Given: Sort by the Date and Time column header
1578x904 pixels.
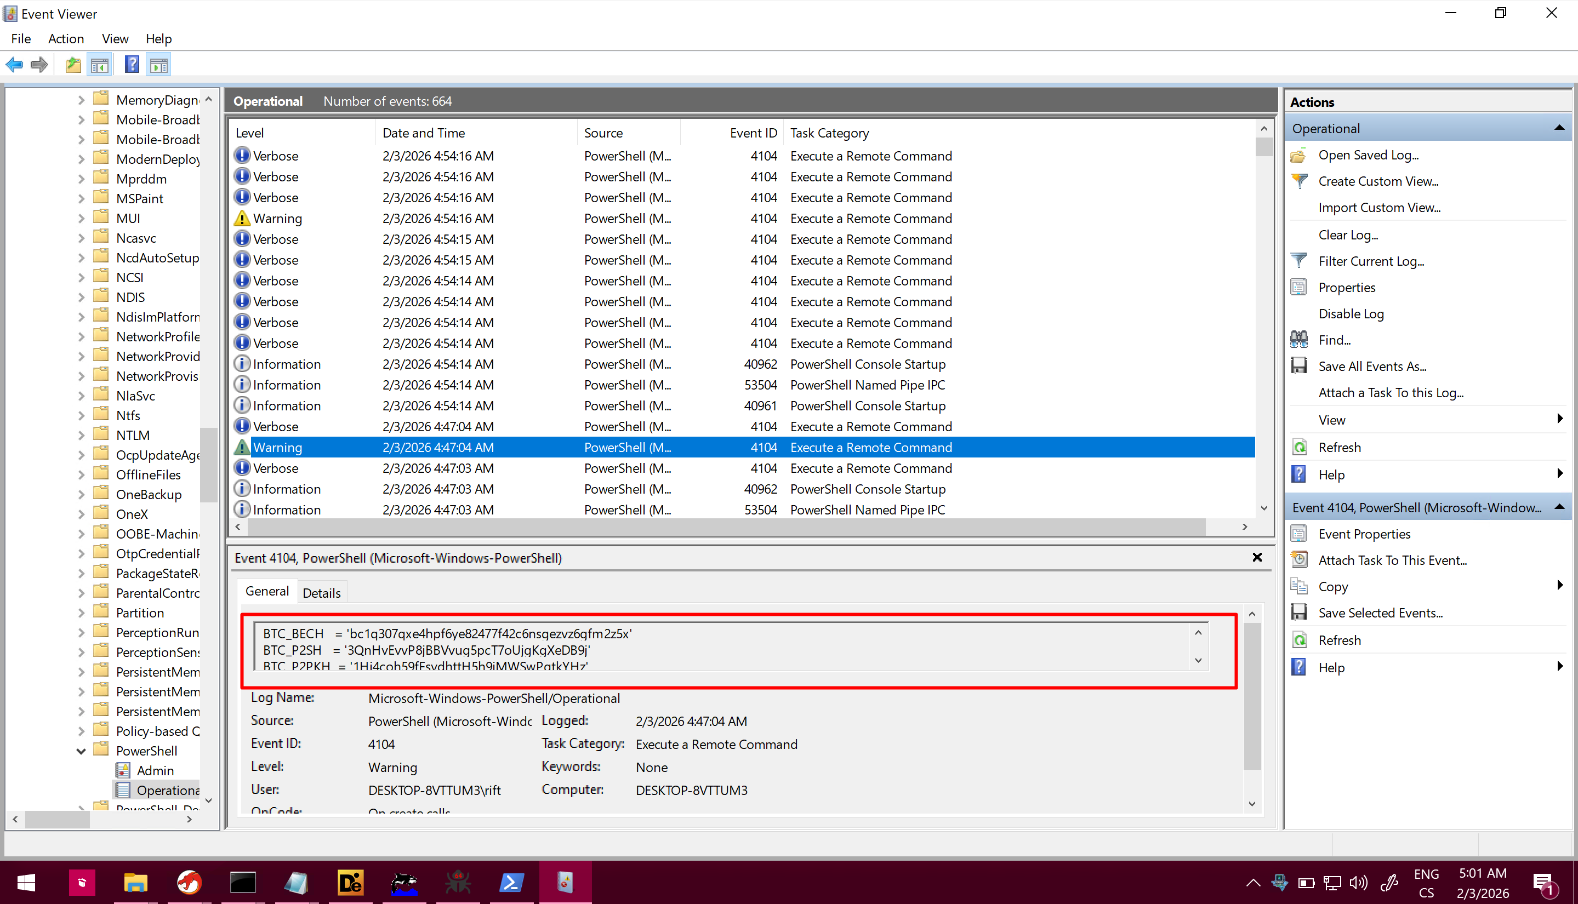Looking at the screenshot, I should click(476, 133).
